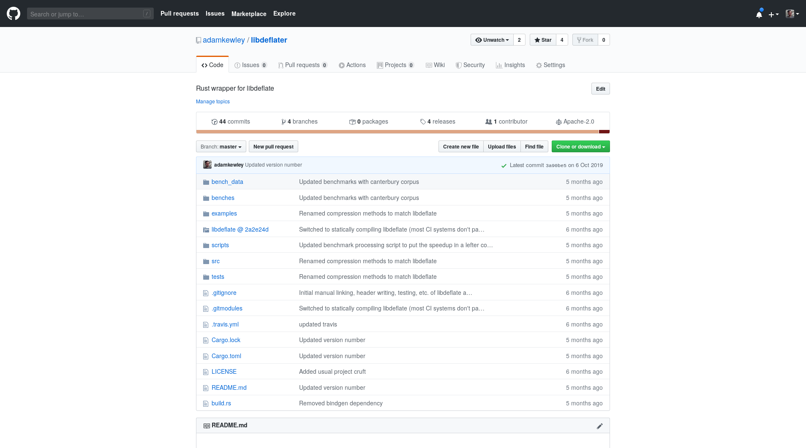Open the libdeflater repository link

[269, 40]
